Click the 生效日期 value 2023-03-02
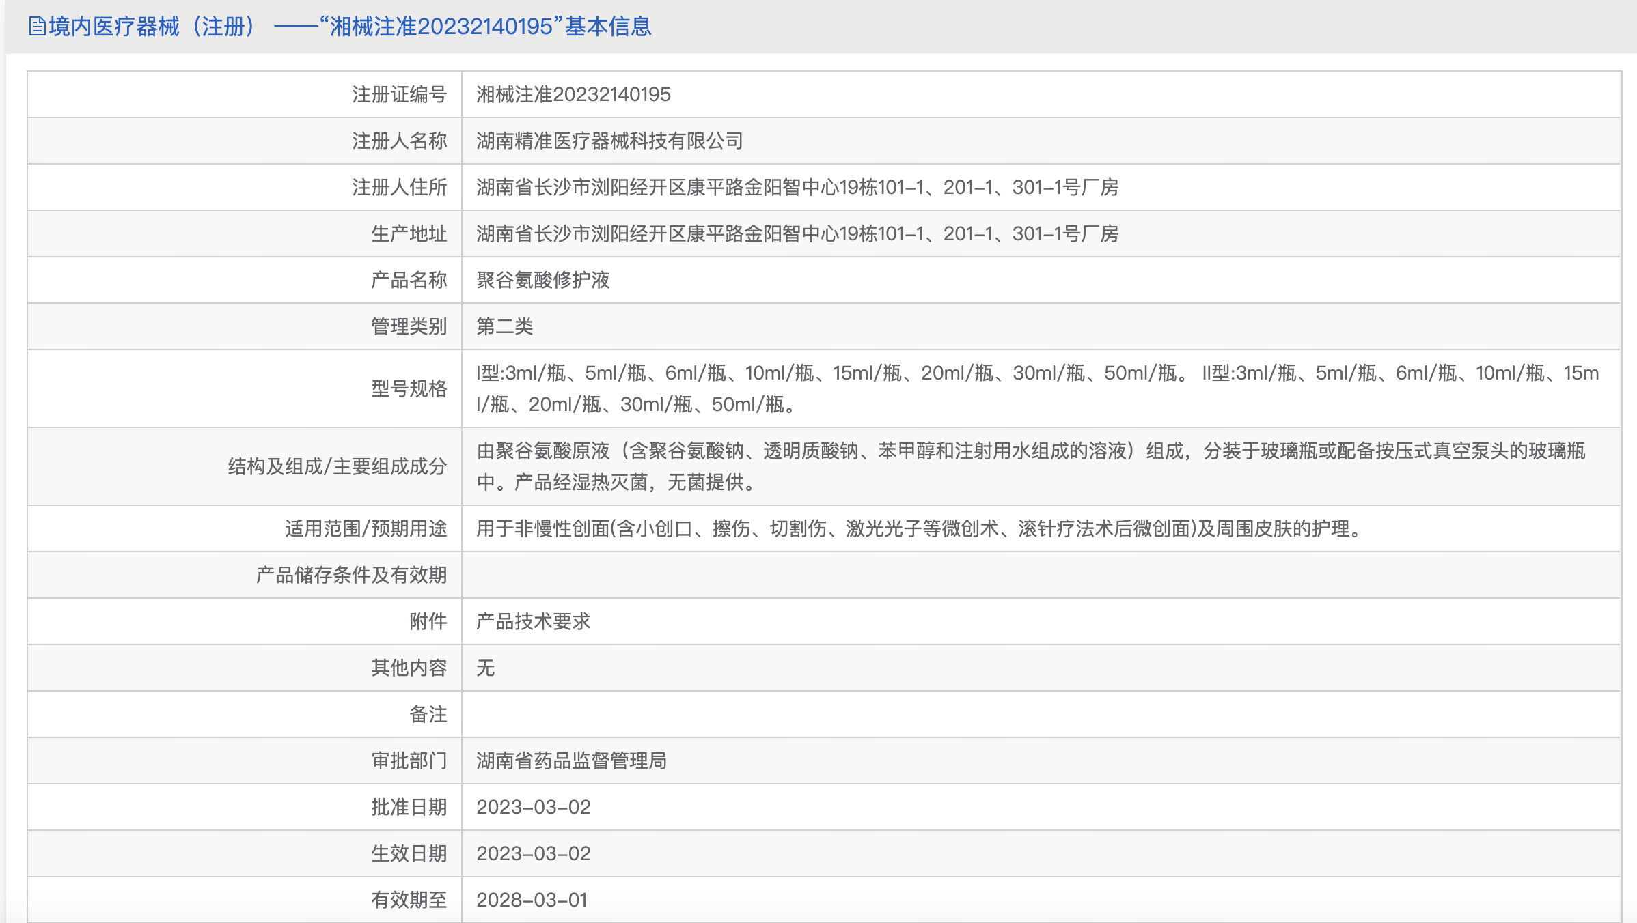1637x923 pixels. [x=533, y=853]
